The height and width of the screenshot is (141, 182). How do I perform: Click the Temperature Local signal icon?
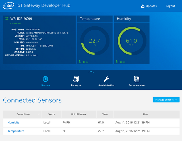[x=80, y=62]
